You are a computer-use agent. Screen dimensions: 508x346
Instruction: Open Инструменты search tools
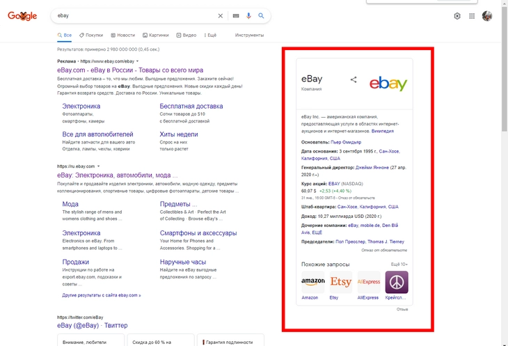coord(249,35)
